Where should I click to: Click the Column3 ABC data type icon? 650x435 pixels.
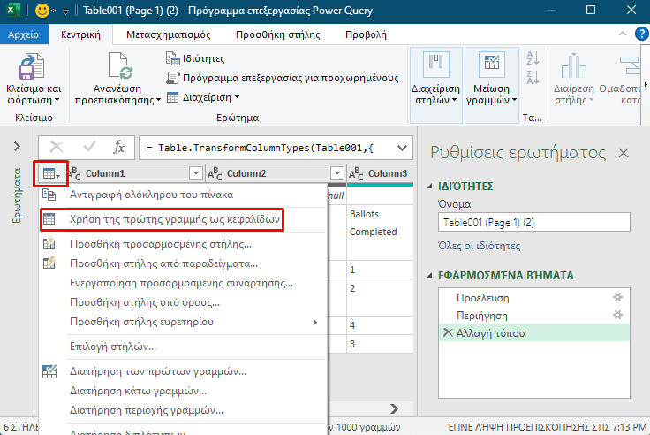tap(356, 173)
